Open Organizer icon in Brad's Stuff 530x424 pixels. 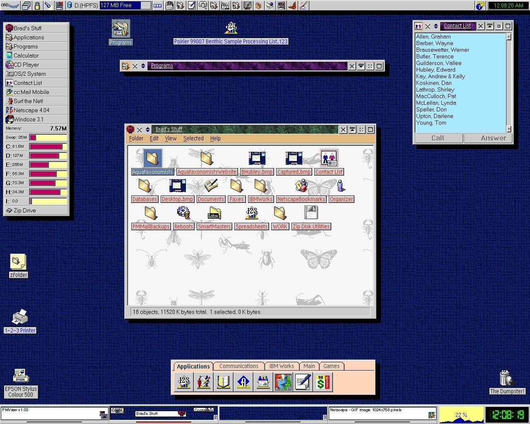(x=341, y=185)
